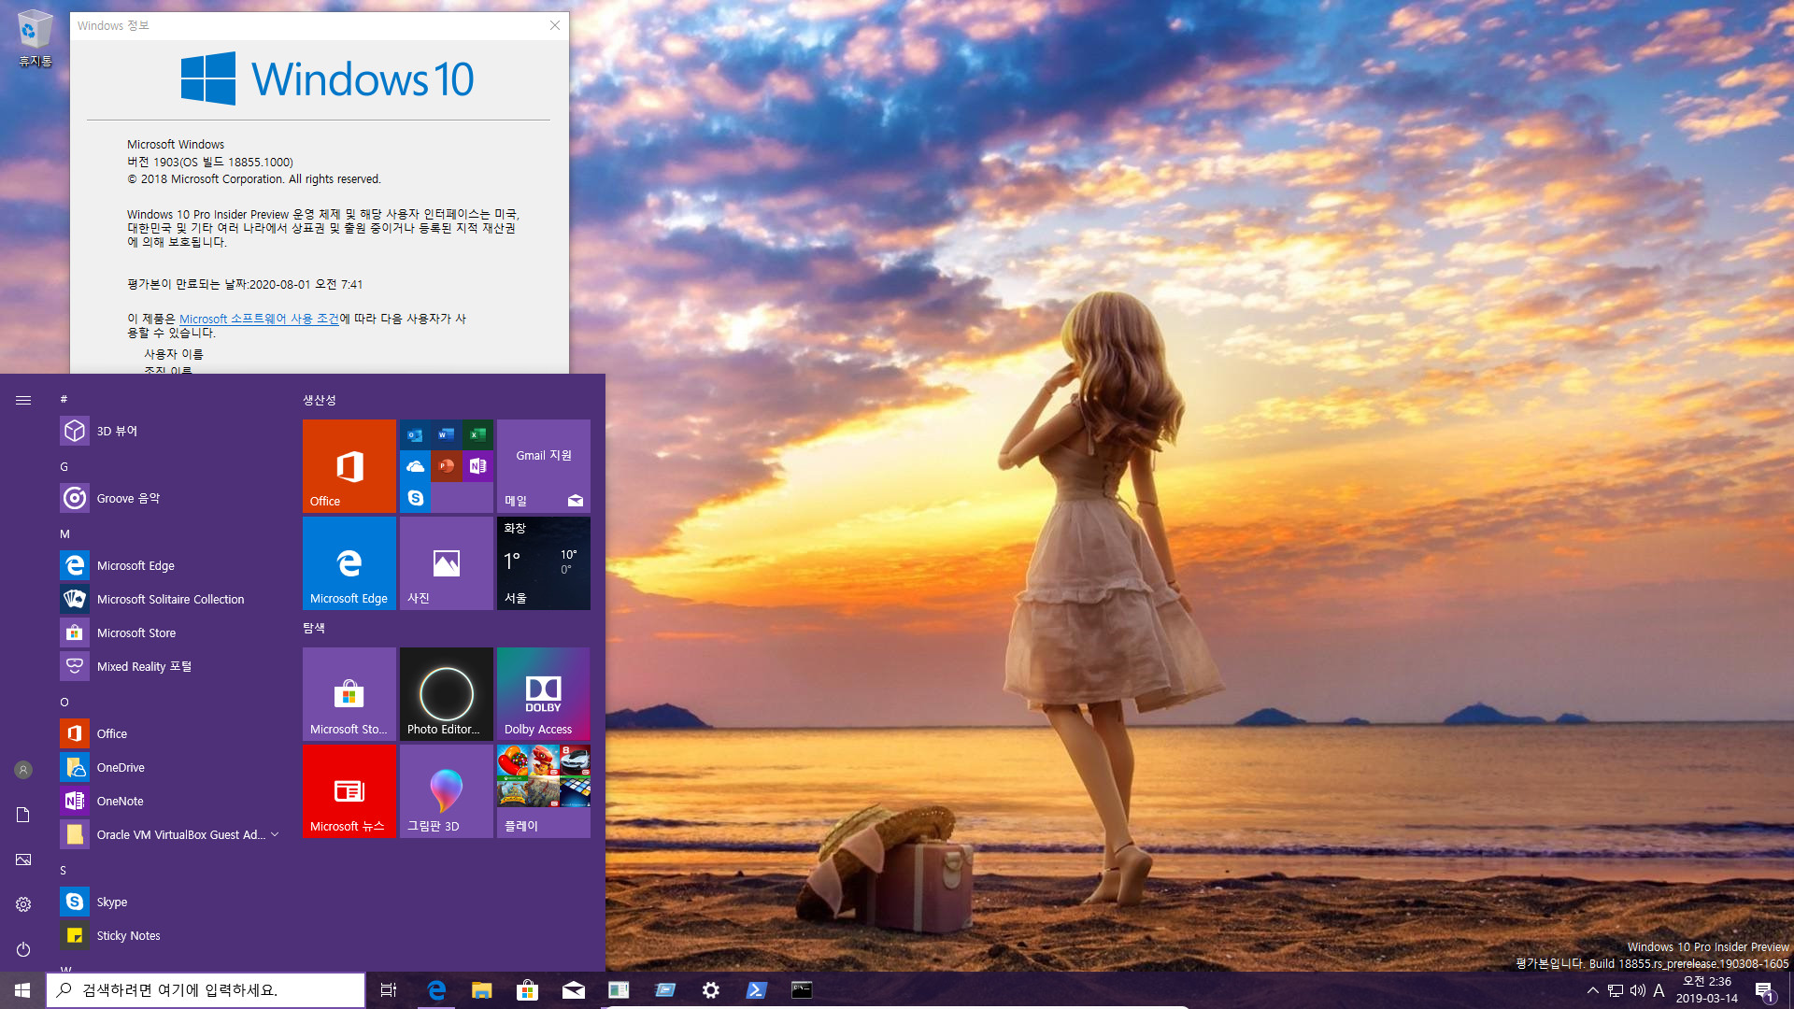Open the Microsoft 뉴스 tile
1794x1009 pixels.
tap(349, 791)
